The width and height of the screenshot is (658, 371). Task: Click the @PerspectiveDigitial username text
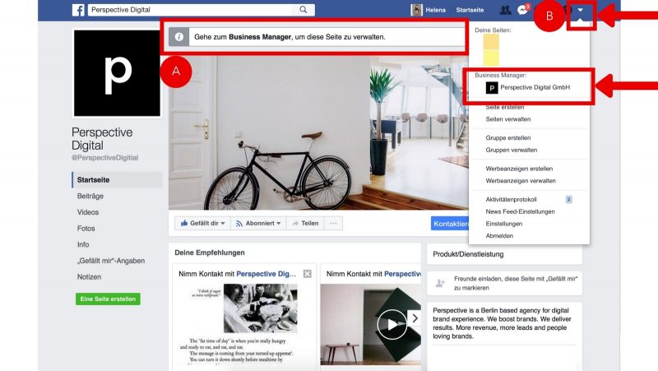coord(105,158)
